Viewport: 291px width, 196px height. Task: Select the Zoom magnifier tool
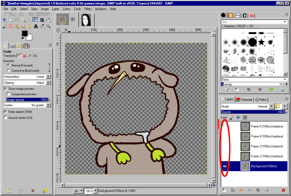[48, 26]
